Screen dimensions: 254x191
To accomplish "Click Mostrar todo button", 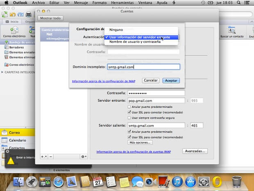I will click(50, 18).
